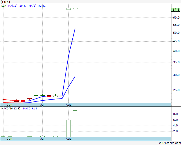The width and height of the screenshot is (181, 145).
Task: Click the MA(13) value 29.57
Action: pyautogui.click(x=23, y=6)
